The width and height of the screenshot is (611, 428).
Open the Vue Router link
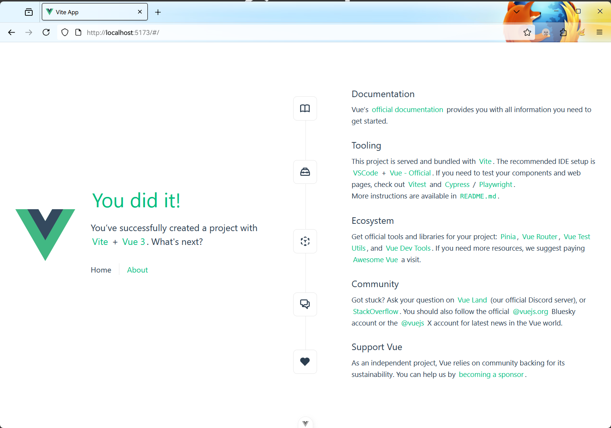(x=540, y=236)
